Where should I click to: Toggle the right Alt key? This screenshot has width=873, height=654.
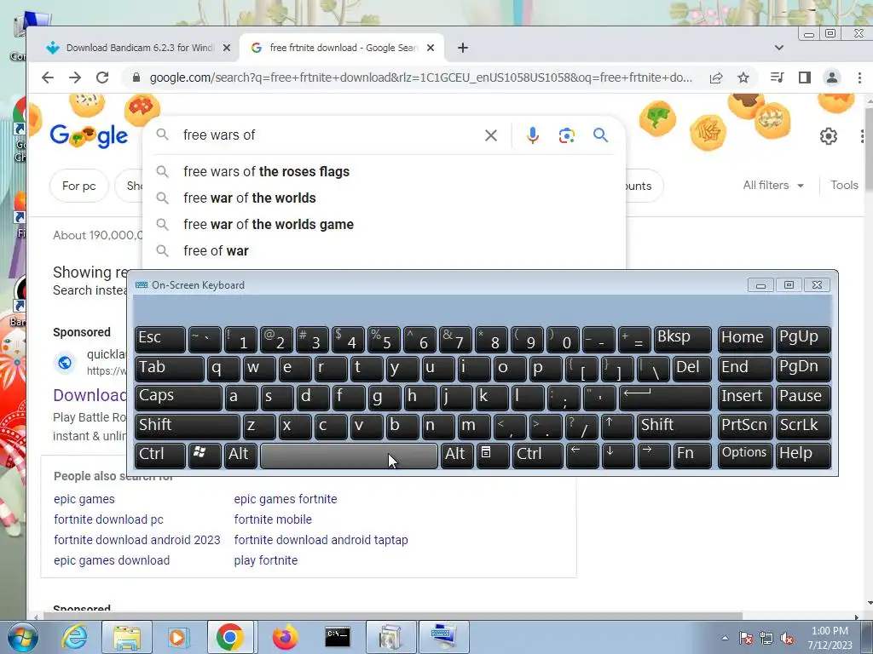pyautogui.click(x=457, y=455)
